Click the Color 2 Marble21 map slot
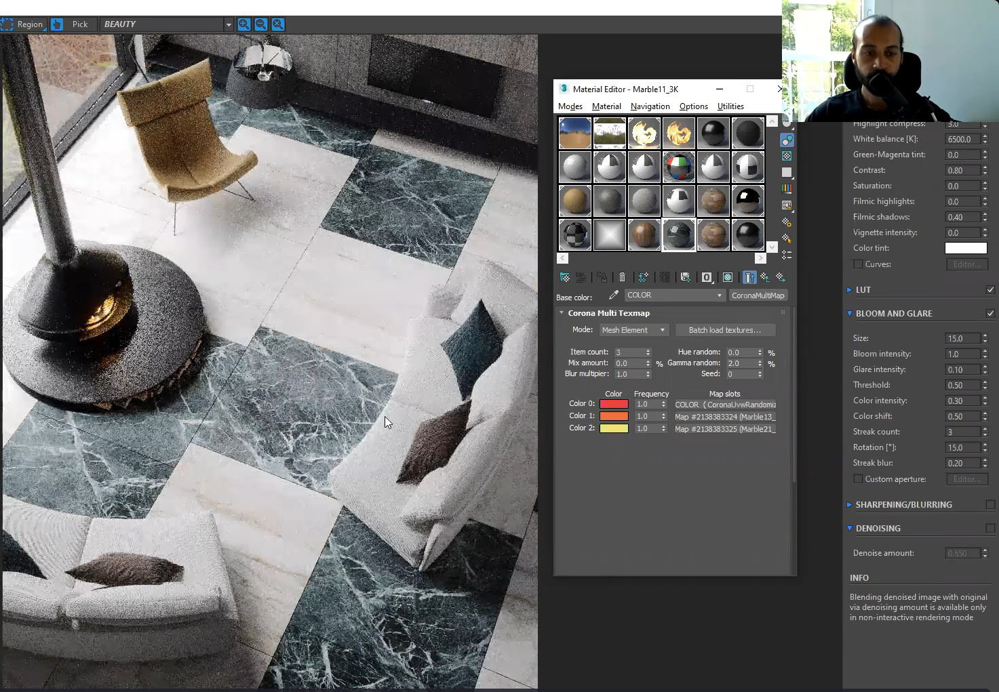Screen dimensions: 999x692 point(724,429)
